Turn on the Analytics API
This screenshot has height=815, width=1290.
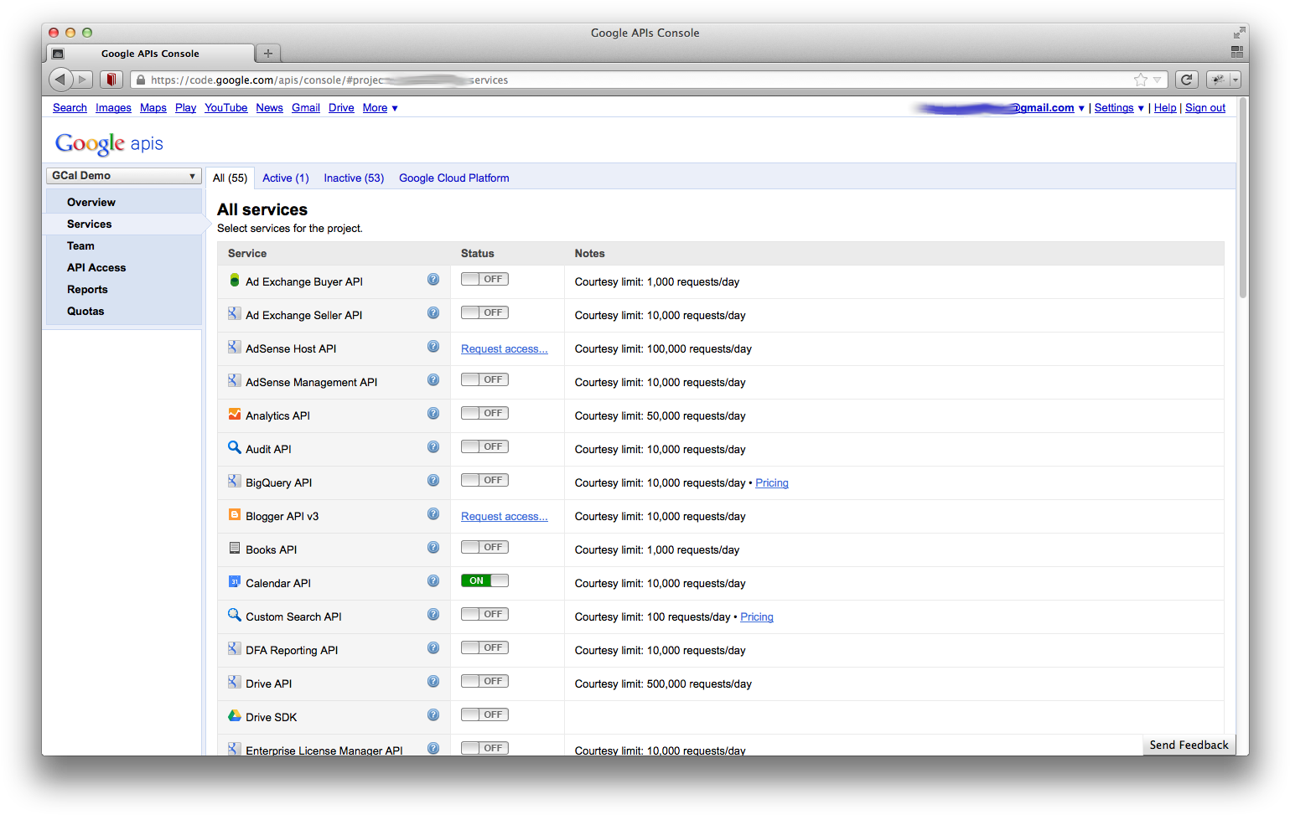click(484, 413)
